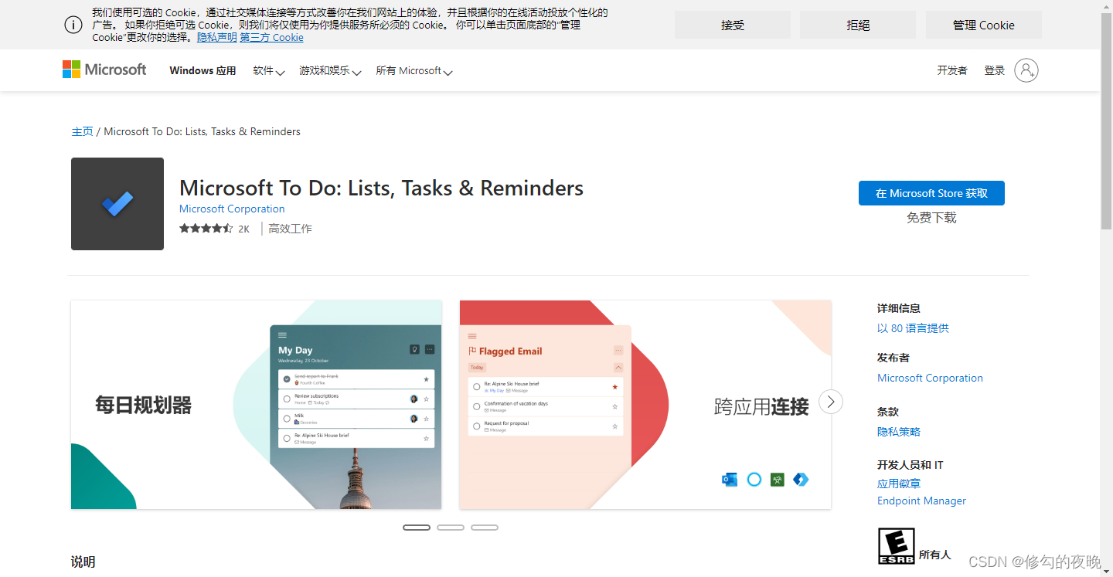1113x577 pixels.
Task: Click the 开发人员和 IT heading
Action: point(910,465)
